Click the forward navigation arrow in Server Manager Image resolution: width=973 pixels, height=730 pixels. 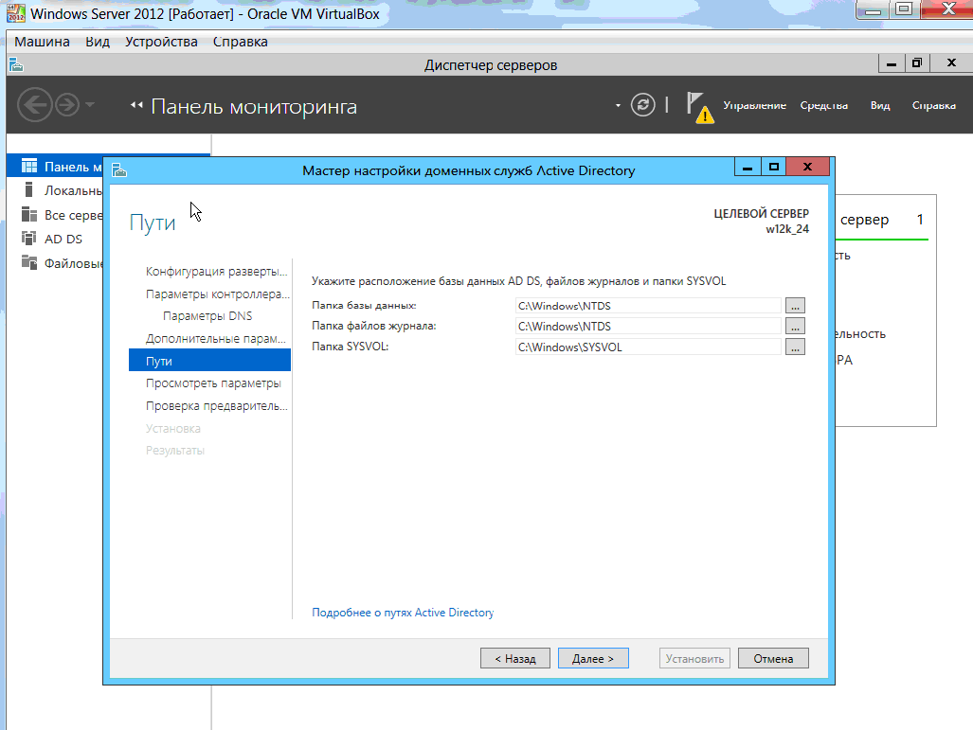pyautogui.click(x=67, y=105)
